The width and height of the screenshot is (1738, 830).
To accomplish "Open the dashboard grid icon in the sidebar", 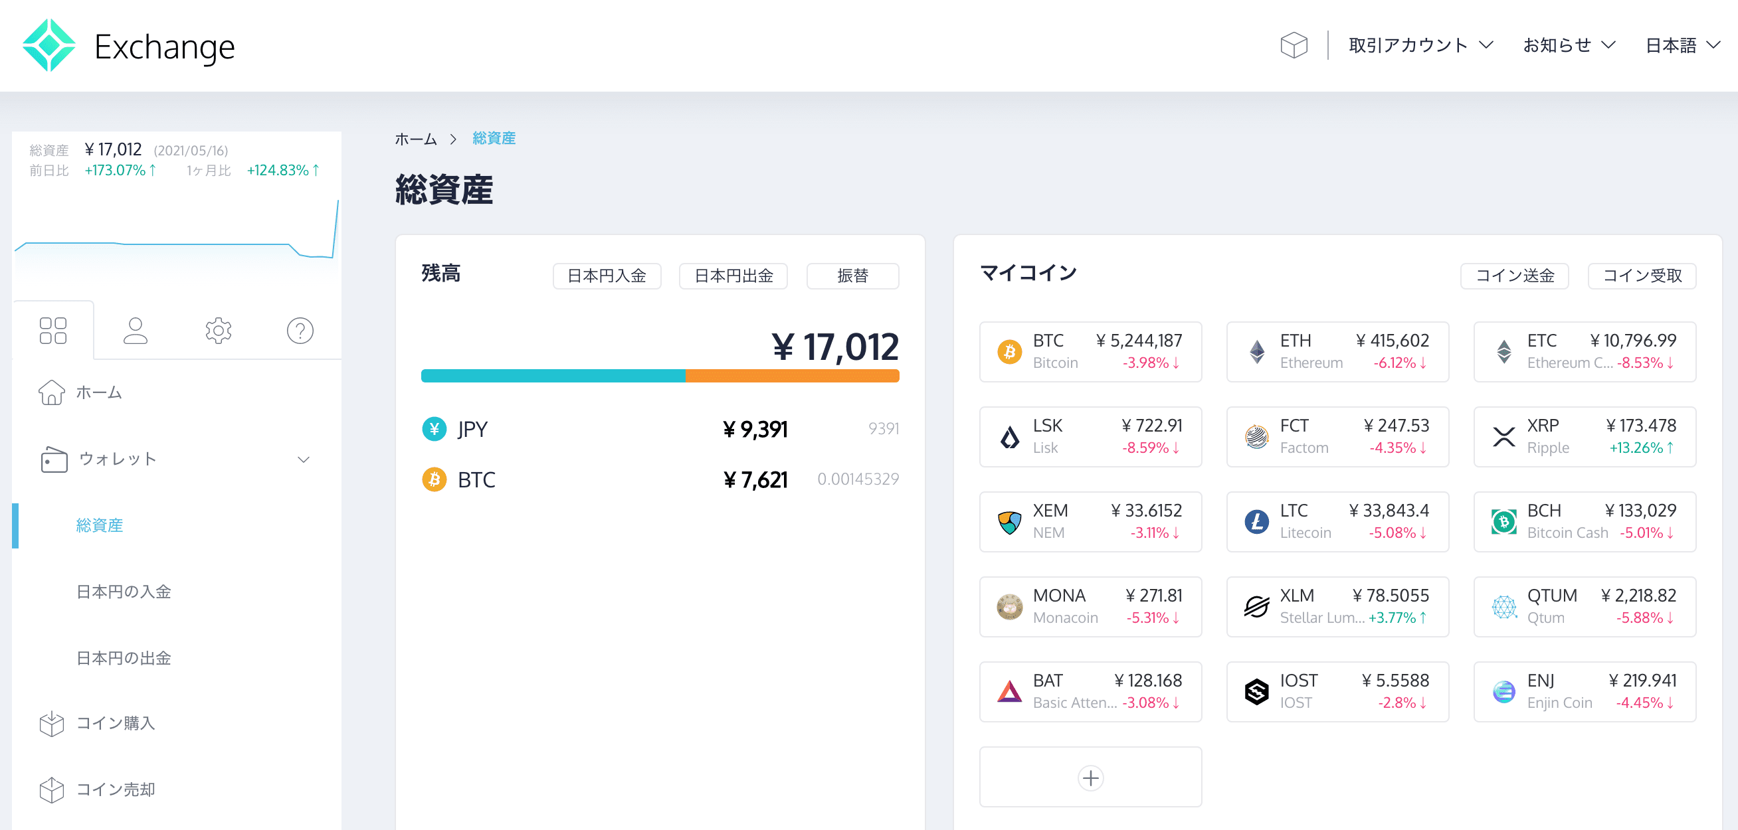I will [x=52, y=330].
